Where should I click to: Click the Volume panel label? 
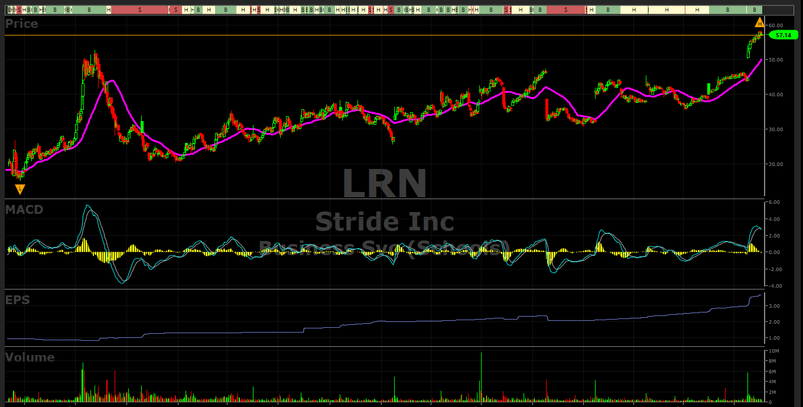tap(30, 357)
